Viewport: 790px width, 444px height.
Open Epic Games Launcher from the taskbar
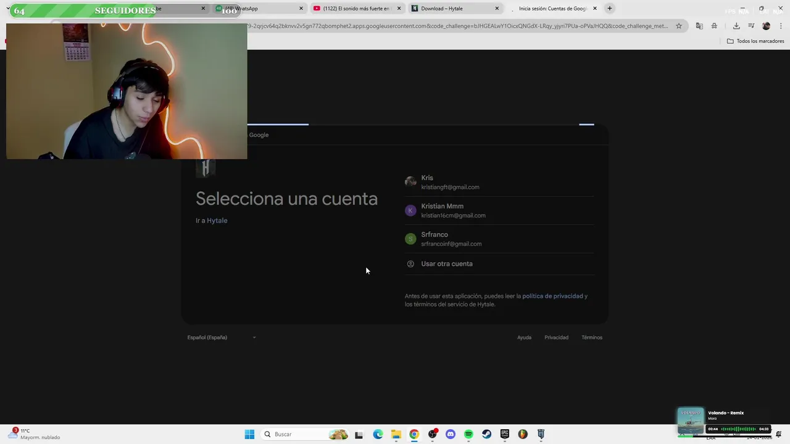[504, 434]
